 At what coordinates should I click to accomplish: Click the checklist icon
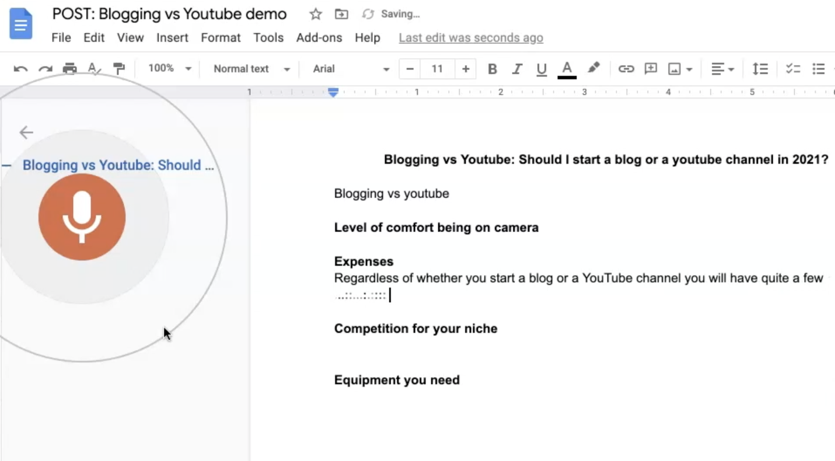click(x=793, y=69)
